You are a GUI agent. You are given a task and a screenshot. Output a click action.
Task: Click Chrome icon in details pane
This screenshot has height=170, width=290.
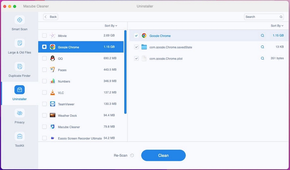tap(144, 36)
